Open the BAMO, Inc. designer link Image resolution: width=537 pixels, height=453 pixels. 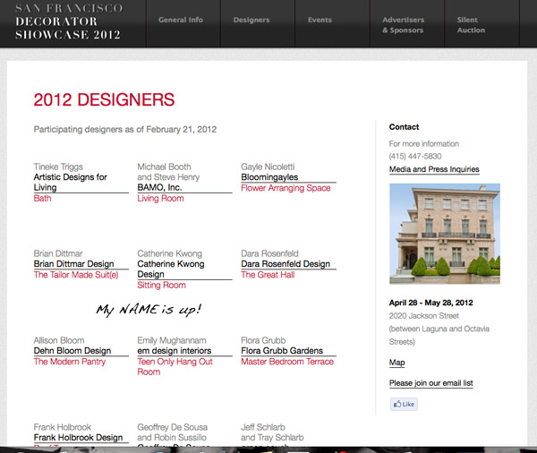[x=159, y=187]
